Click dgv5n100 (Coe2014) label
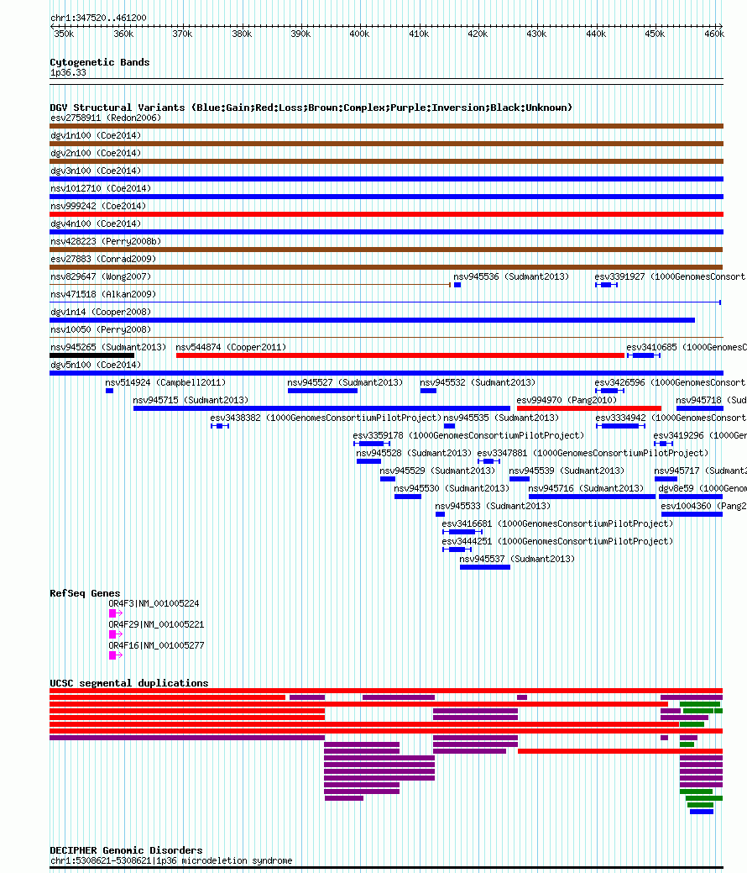 pyautogui.click(x=96, y=366)
